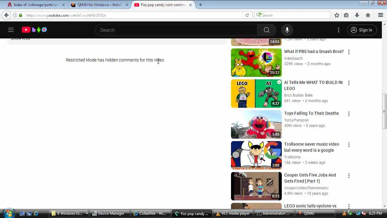Open video What if PBS had a Smash Bros?
The height and width of the screenshot is (218, 387).
(x=314, y=51)
